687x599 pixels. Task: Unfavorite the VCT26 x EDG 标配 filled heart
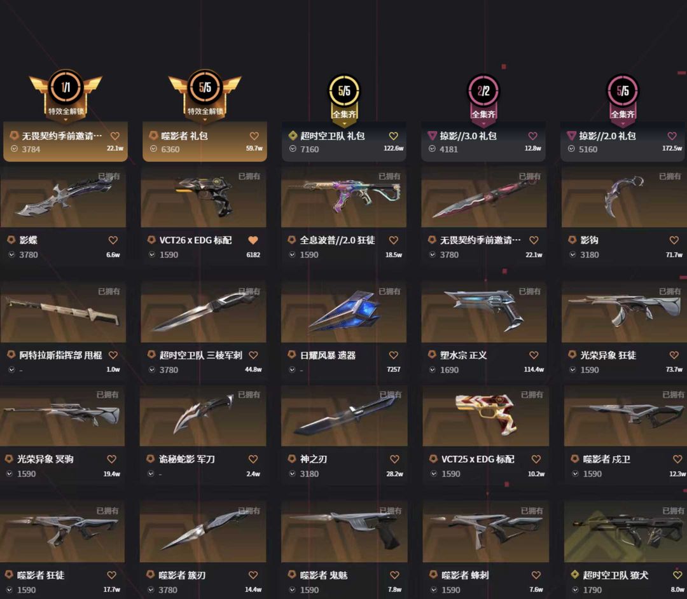tap(253, 240)
